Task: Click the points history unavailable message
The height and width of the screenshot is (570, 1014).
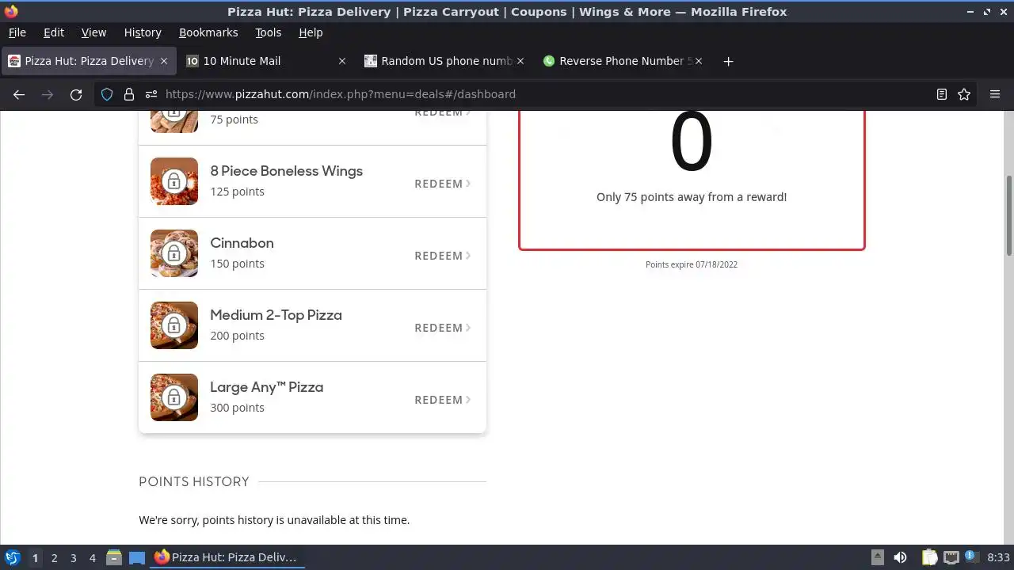Action: pos(274,520)
